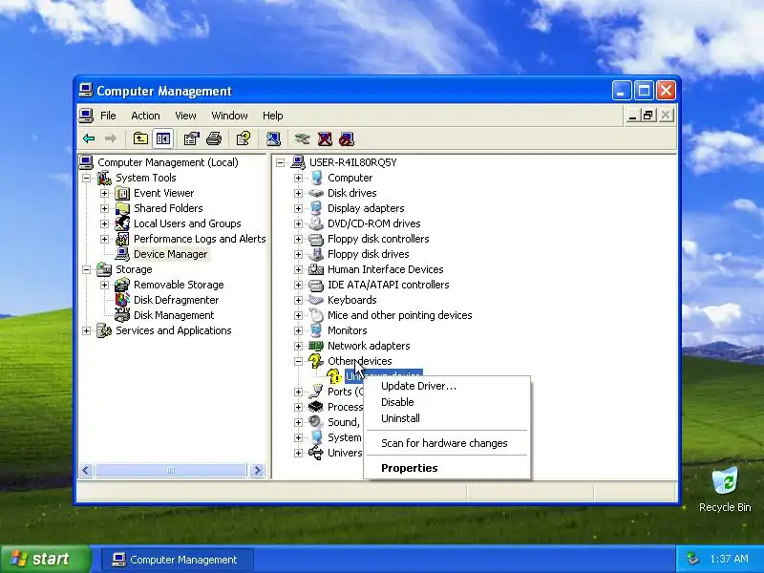The height and width of the screenshot is (573, 764).
Task: Expand the Performance Logs and Alerts node
Action: point(104,240)
